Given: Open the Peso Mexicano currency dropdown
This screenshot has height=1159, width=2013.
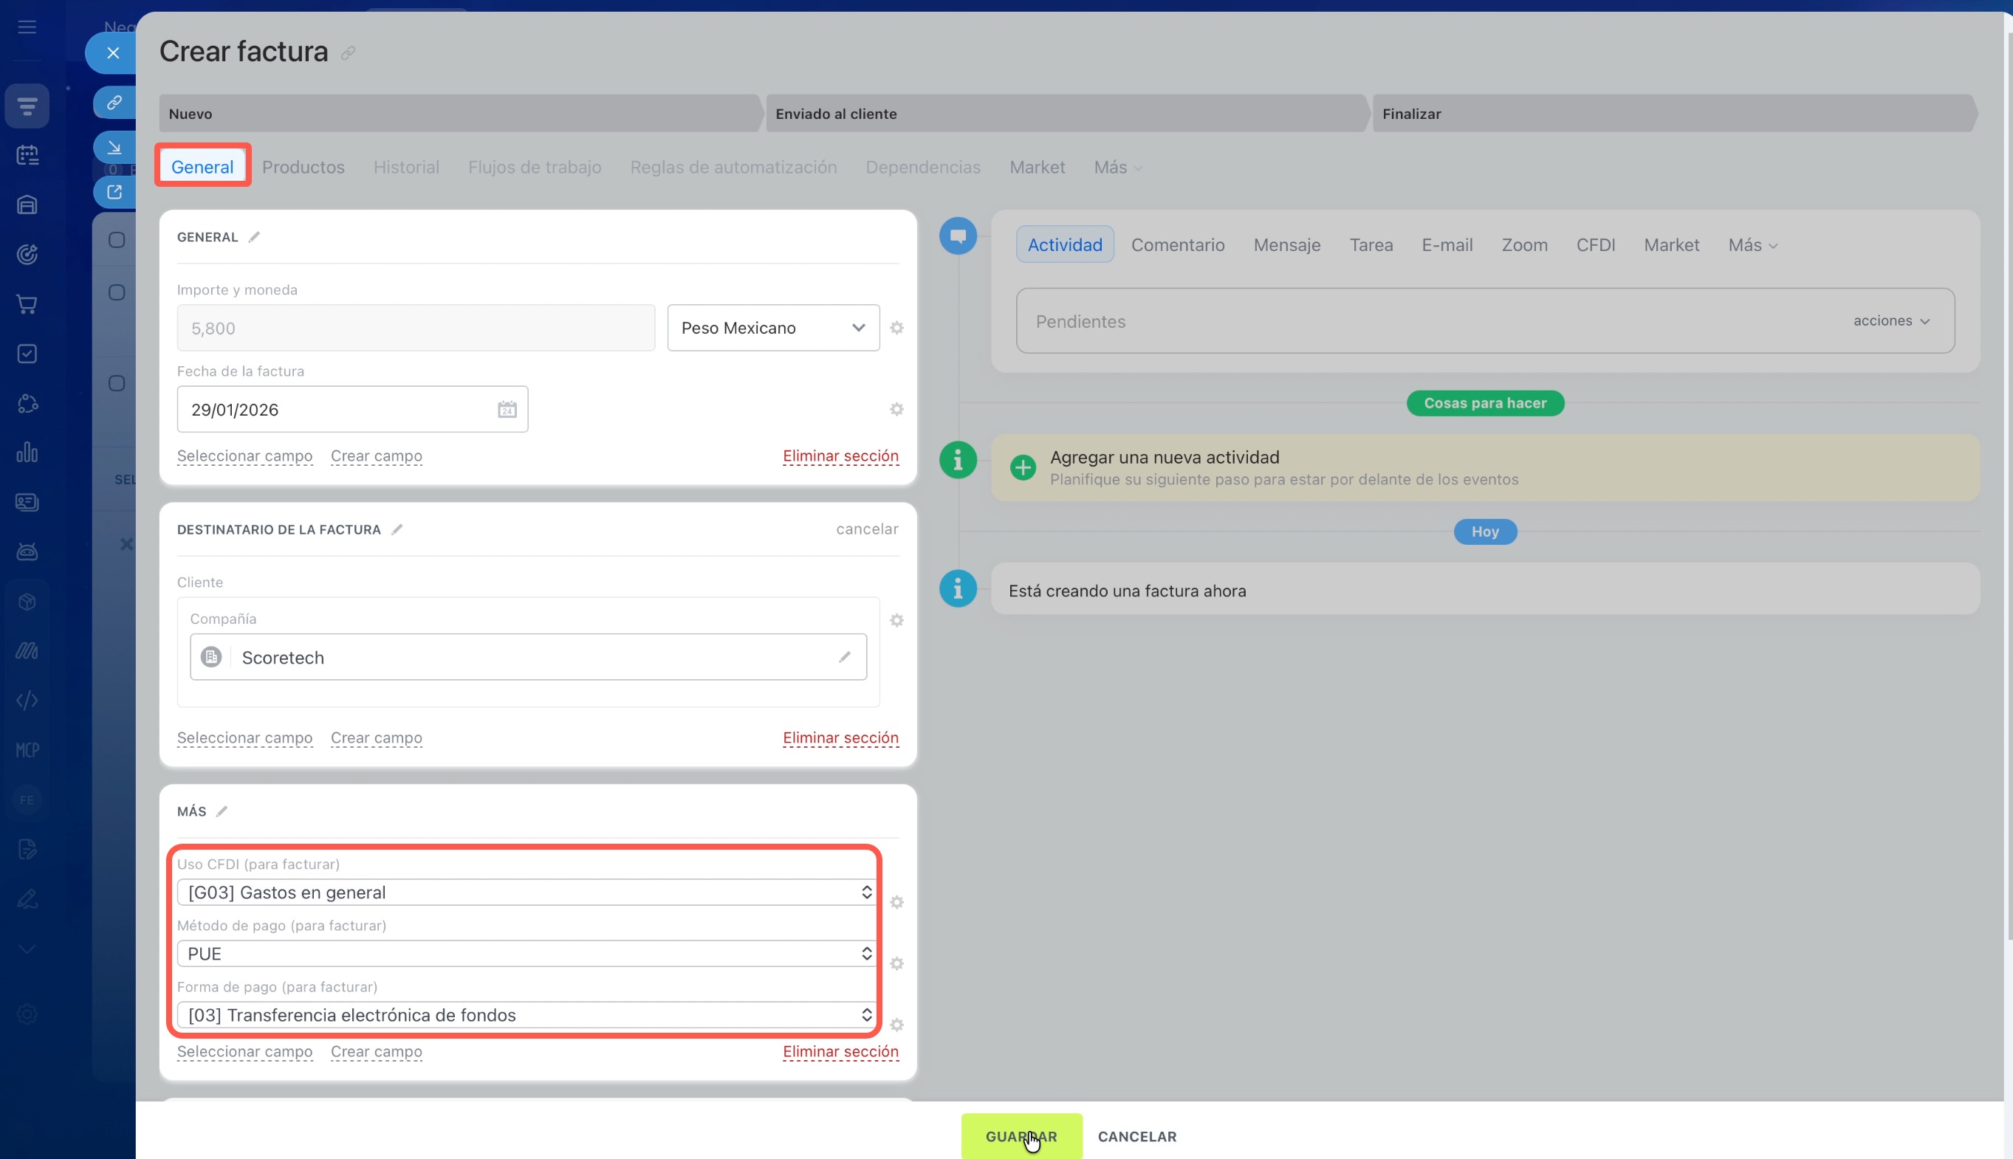Looking at the screenshot, I should click(x=772, y=328).
